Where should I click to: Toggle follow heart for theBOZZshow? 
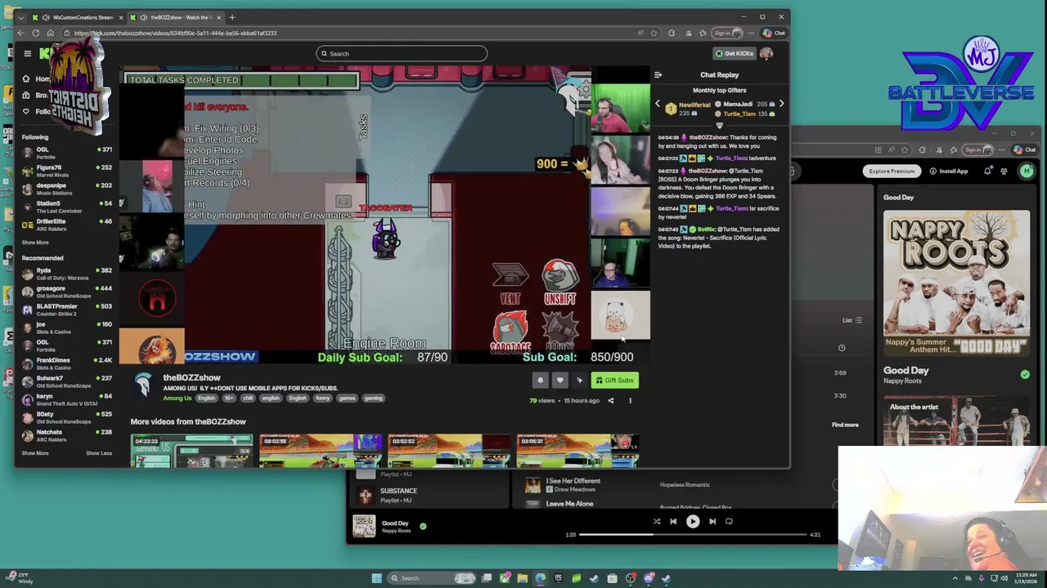coord(560,380)
